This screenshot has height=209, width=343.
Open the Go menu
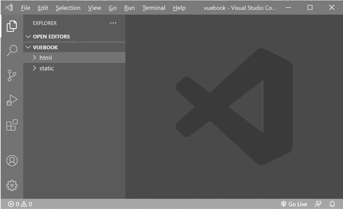tap(112, 8)
